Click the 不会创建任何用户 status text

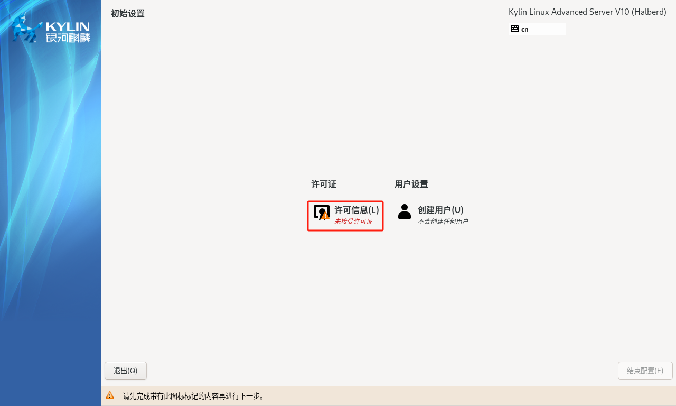443,222
